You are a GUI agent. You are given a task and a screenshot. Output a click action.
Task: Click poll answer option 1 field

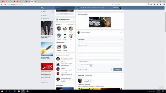[x=100, y=48]
